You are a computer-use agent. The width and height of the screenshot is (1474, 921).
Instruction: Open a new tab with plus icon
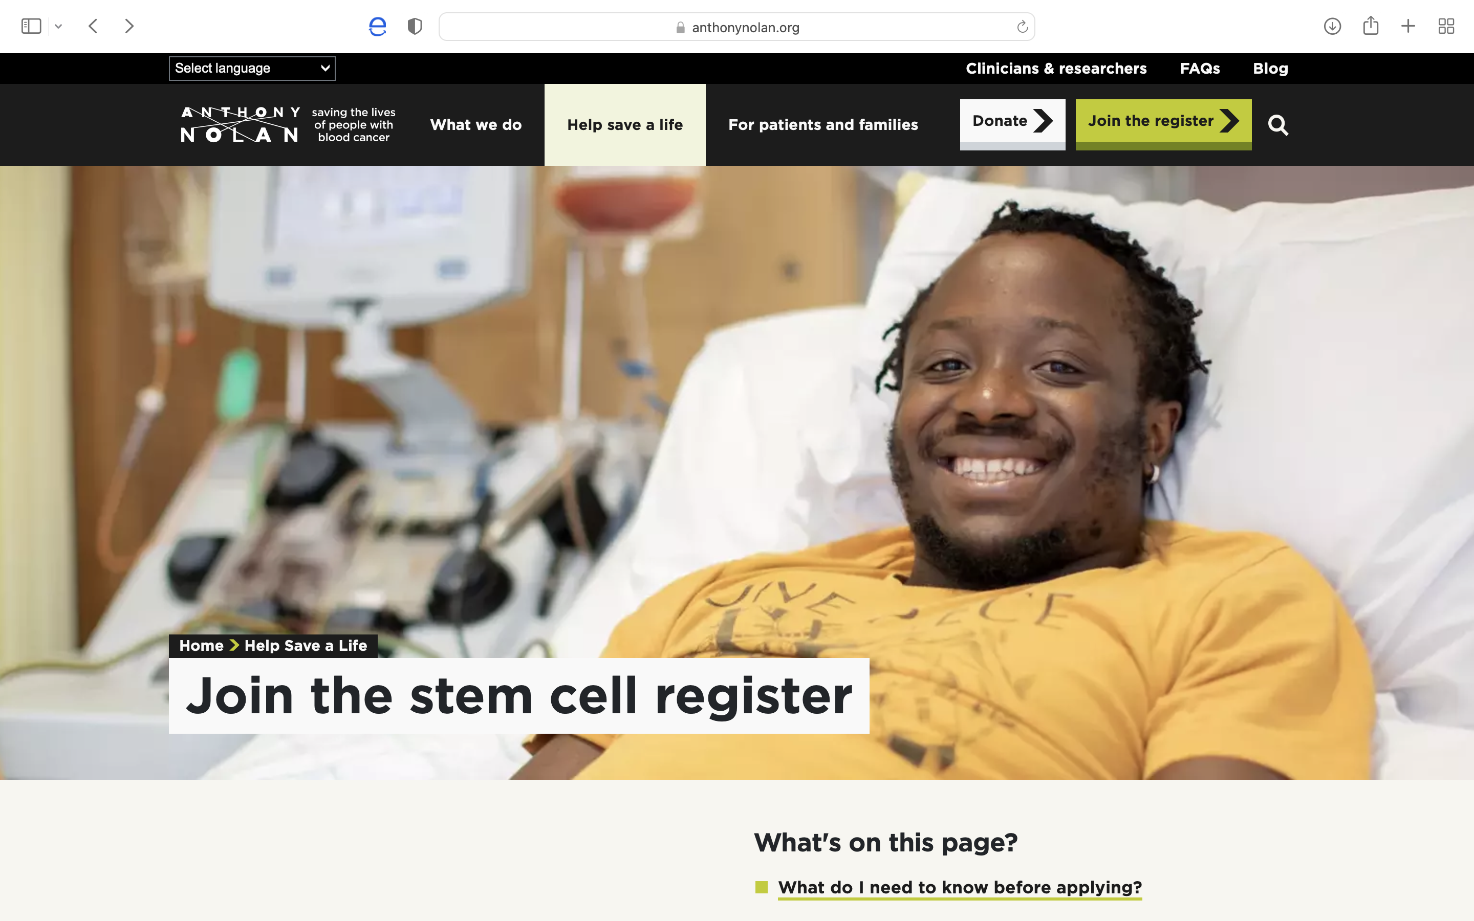pos(1408,26)
